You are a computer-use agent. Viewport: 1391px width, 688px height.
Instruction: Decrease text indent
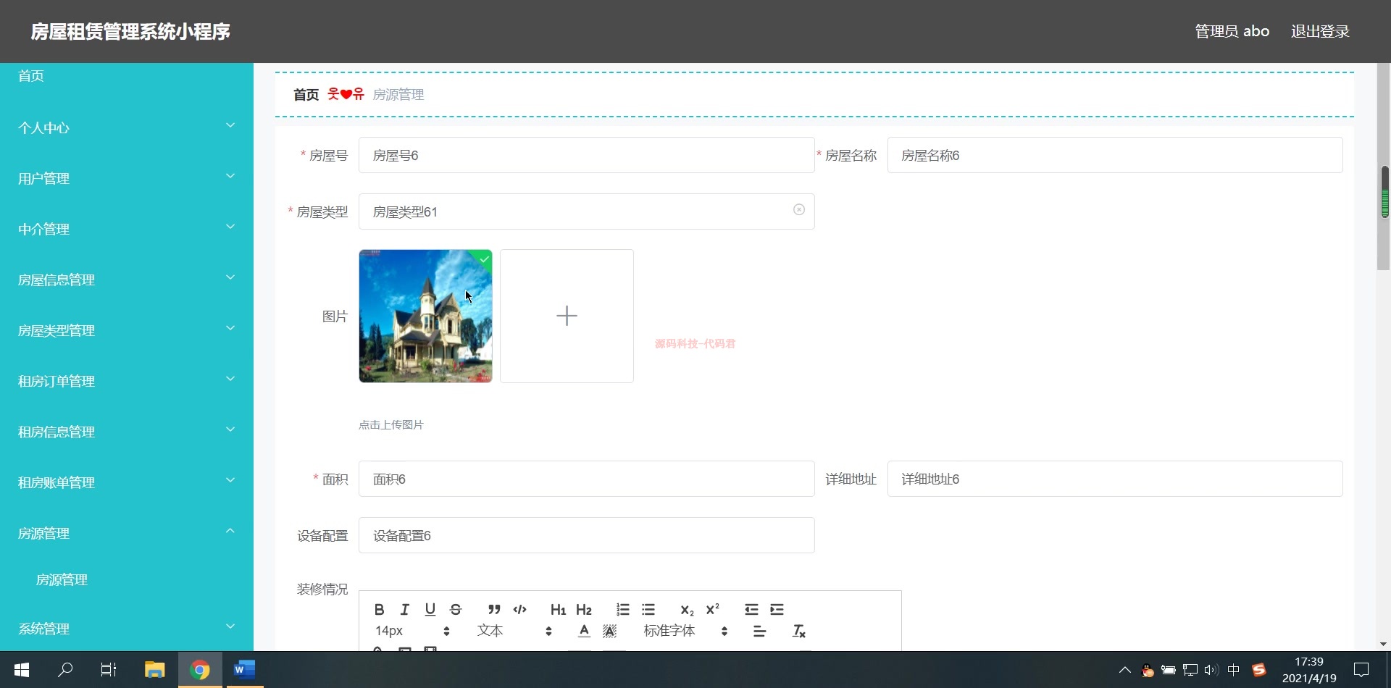click(751, 610)
